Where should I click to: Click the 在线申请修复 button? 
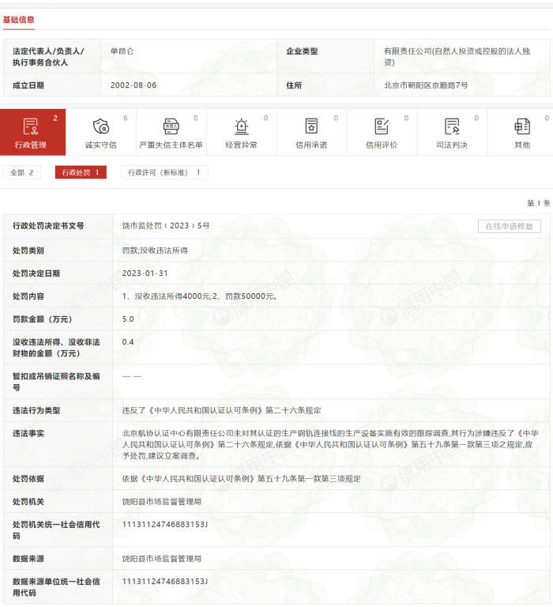point(510,227)
